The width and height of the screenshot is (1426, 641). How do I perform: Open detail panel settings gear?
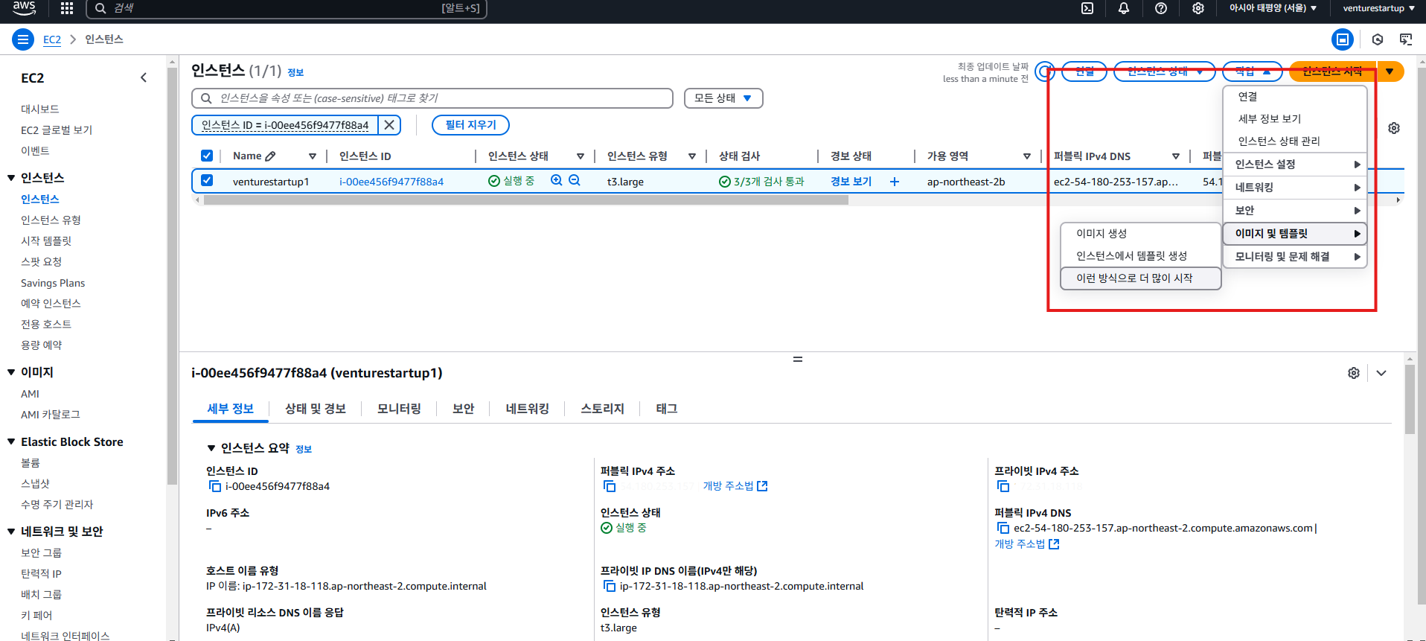pyautogui.click(x=1354, y=373)
